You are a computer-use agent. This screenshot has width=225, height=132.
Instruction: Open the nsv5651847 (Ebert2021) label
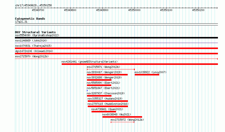103,88
